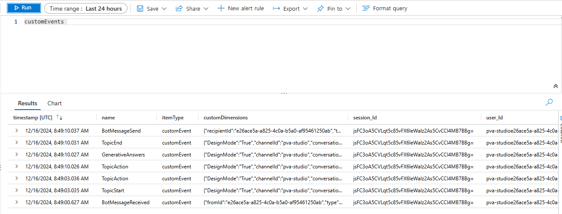Open the Time range selector
The image size is (562, 214).
(x=86, y=9)
